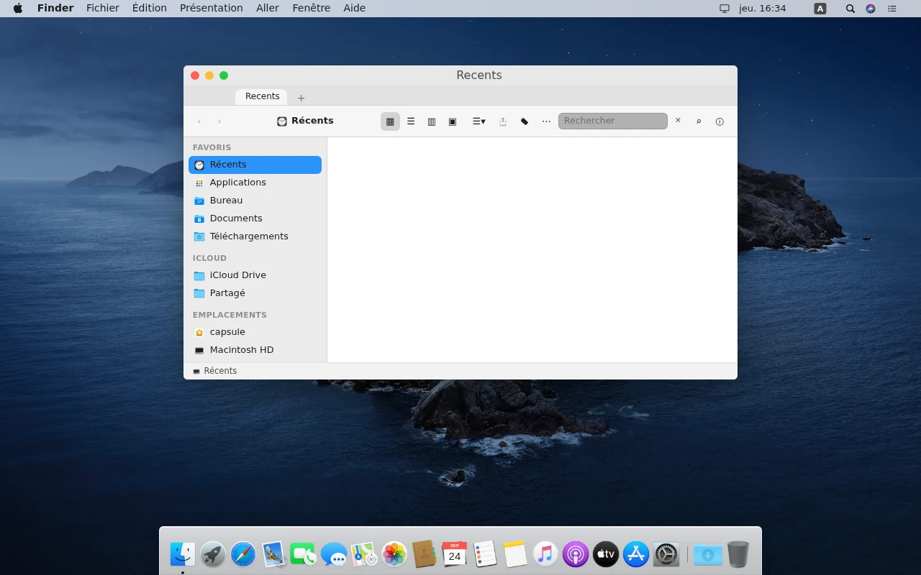The image size is (921, 575).
Task: Focus the Rechercher search field
Action: click(613, 121)
